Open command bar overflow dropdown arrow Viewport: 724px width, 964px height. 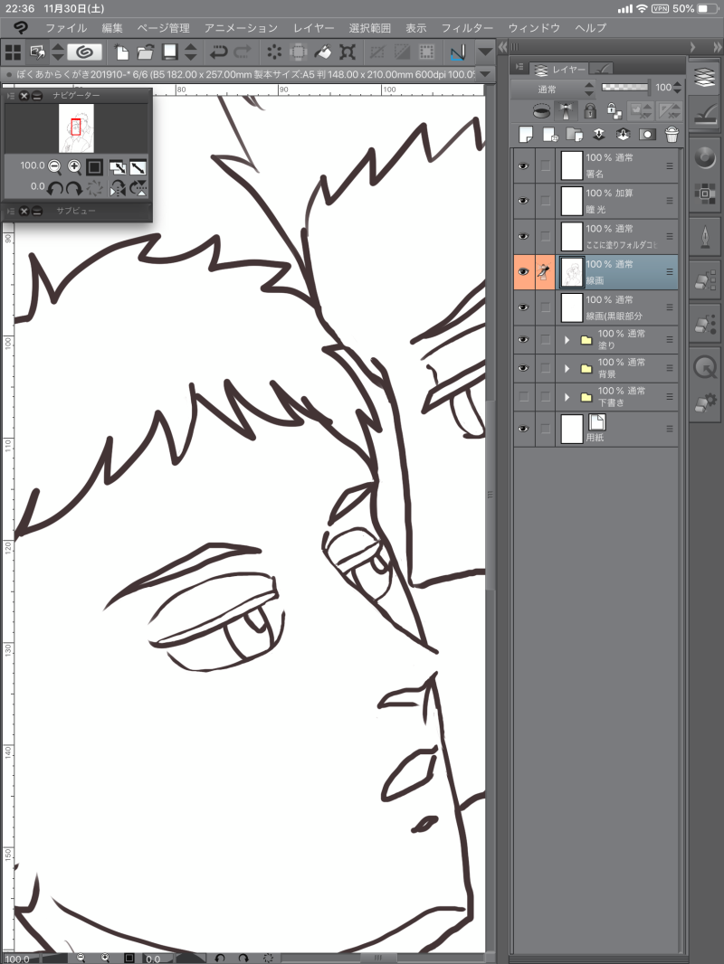(x=485, y=52)
